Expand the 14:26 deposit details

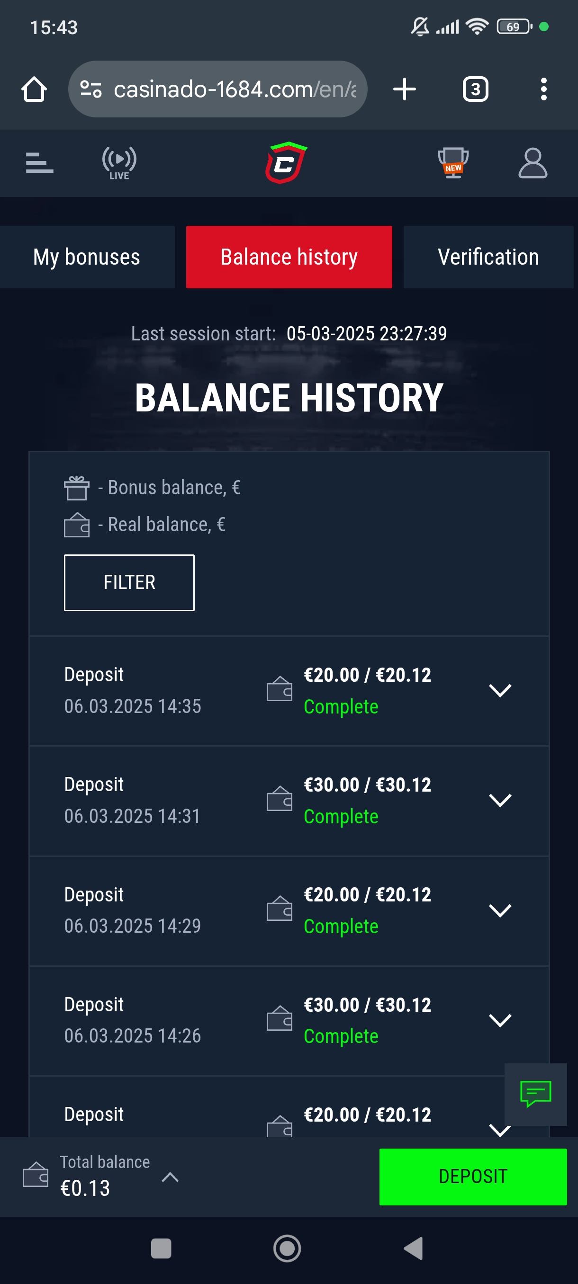point(500,1020)
